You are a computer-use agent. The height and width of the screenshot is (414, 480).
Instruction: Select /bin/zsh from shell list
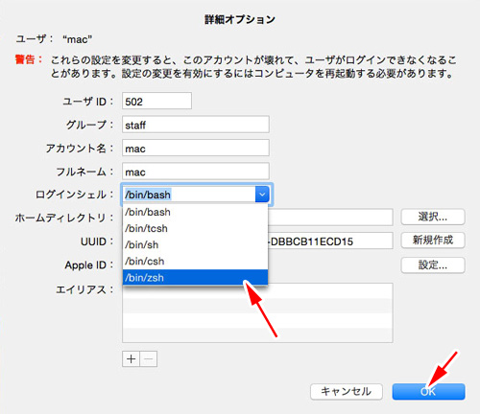195,277
